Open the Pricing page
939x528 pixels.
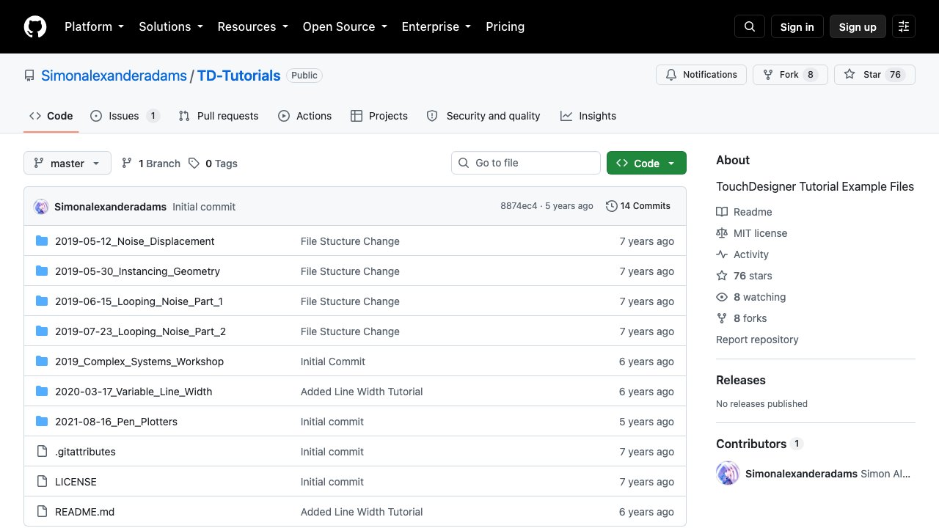pyautogui.click(x=505, y=26)
